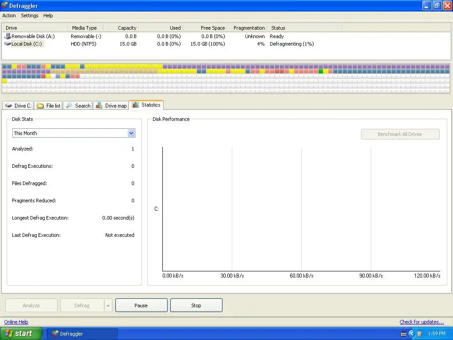Image resolution: width=453 pixels, height=340 pixels.
Task: Click the 'Defrag Executions:' label
Action: click(32, 166)
